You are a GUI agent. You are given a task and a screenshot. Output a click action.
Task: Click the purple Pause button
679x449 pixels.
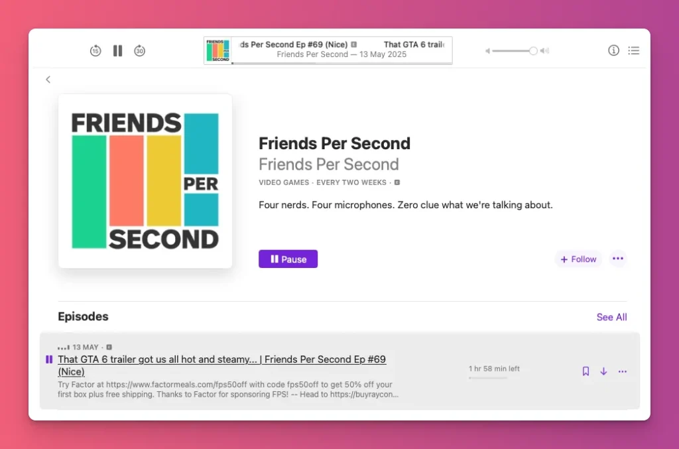point(288,259)
